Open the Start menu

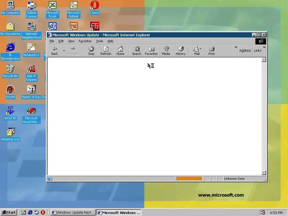(x=9, y=213)
